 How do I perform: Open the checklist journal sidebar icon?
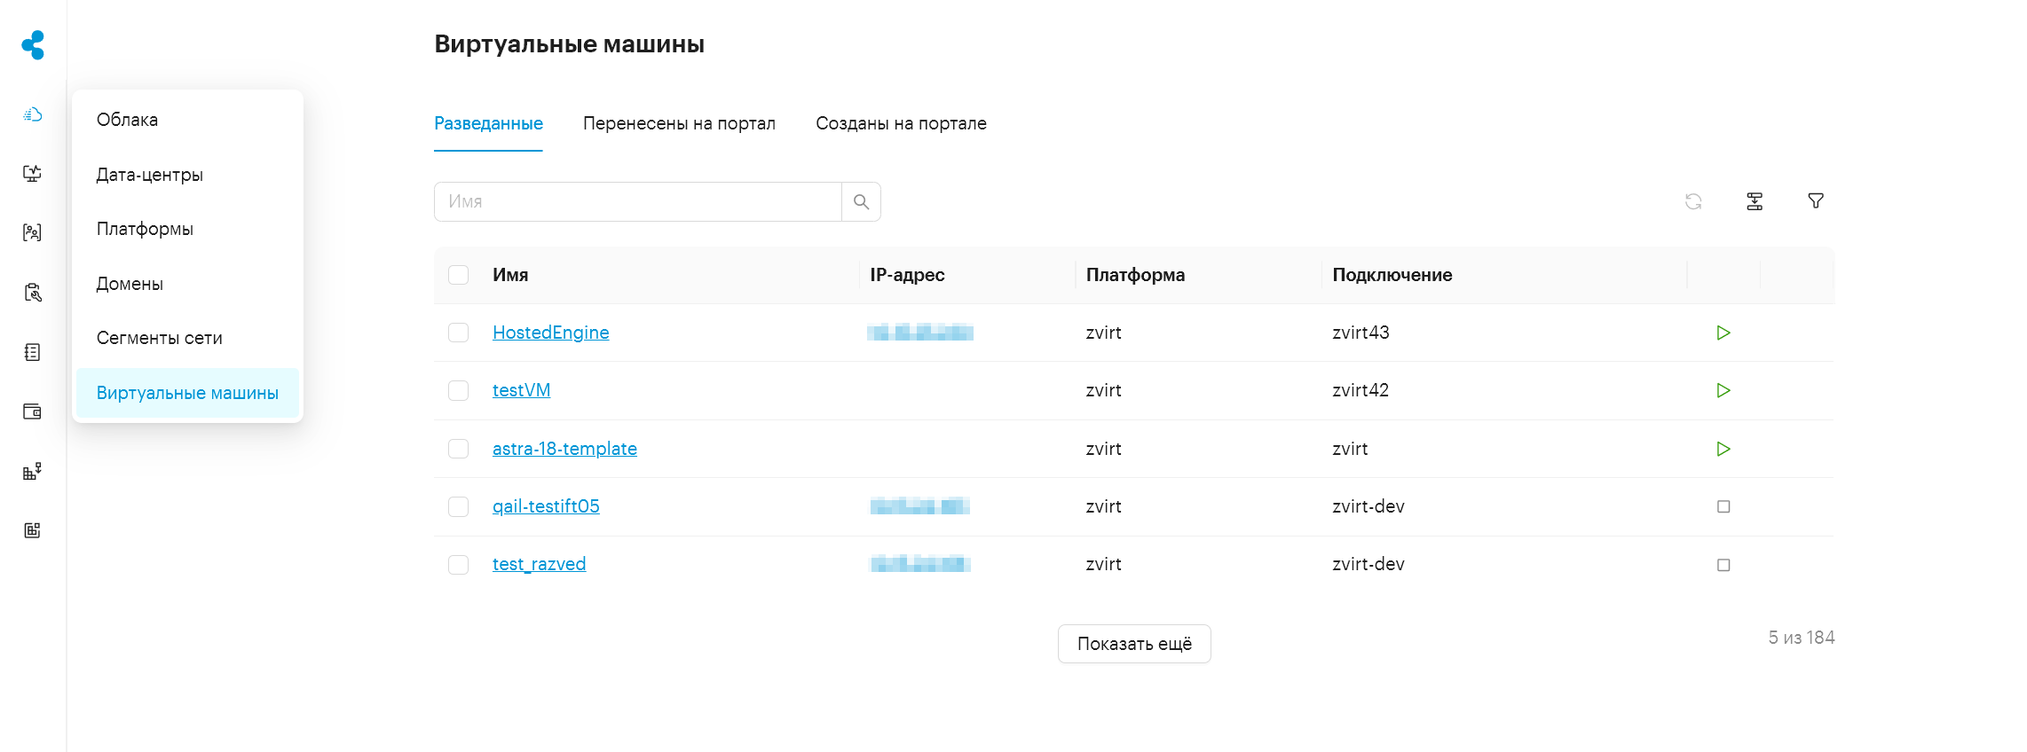(x=33, y=352)
